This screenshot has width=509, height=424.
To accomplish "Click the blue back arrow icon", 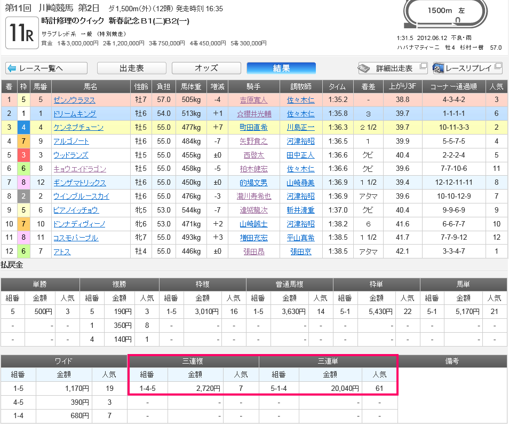I will [x=12, y=68].
